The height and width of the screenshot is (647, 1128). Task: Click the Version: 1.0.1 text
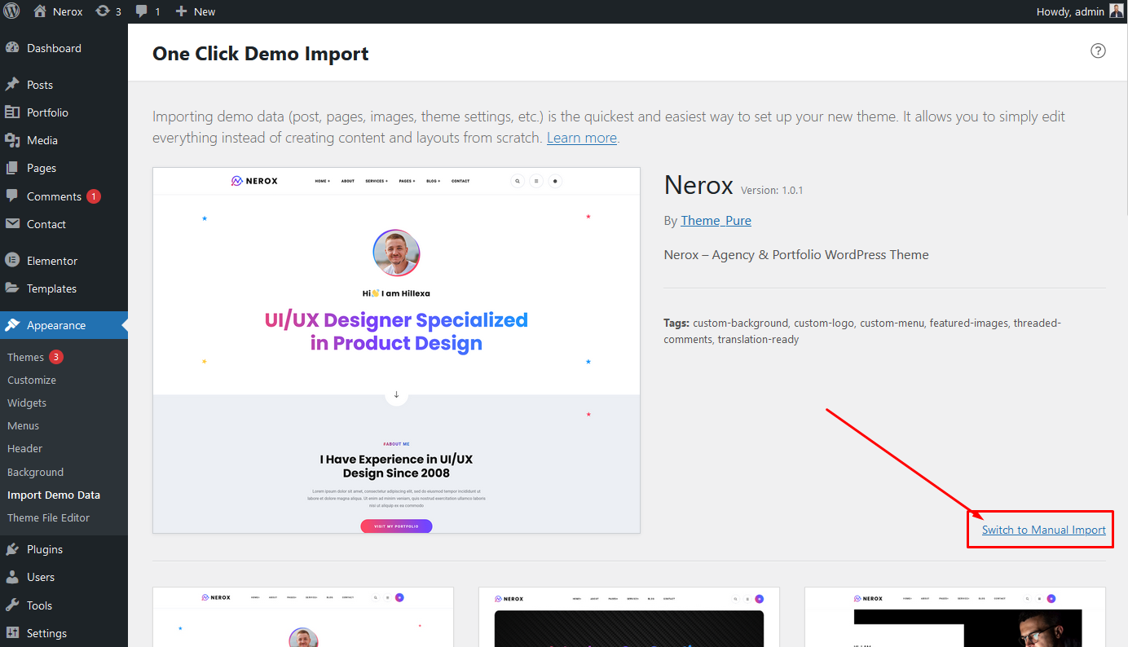click(x=772, y=190)
